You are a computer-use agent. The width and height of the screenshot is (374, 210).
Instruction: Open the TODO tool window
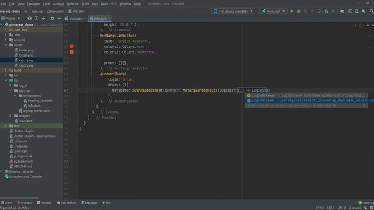point(6,202)
